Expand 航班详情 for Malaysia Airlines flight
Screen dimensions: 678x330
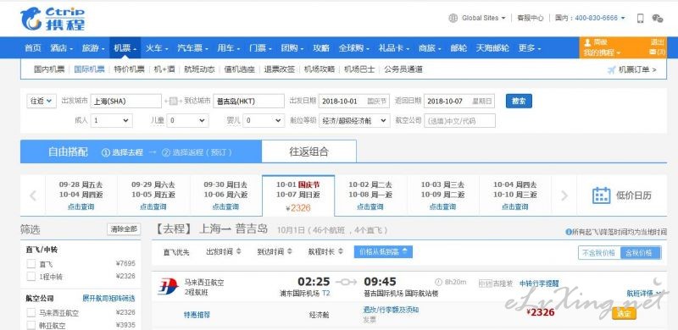pyautogui.click(x=643, y=294)
